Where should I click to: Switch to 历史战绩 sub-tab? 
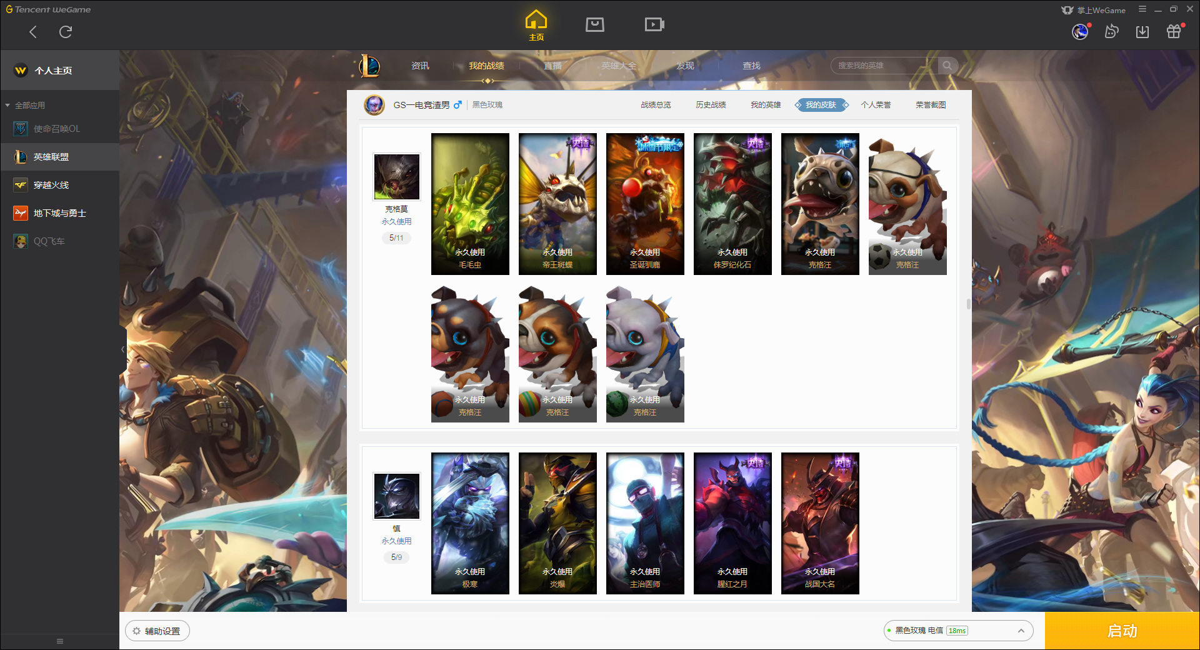(x=711, y=105)
